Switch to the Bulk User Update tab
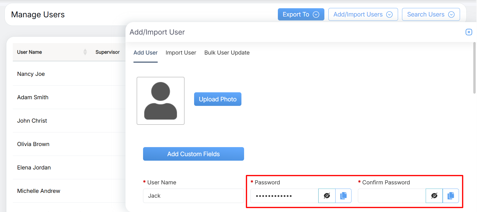 227,53
